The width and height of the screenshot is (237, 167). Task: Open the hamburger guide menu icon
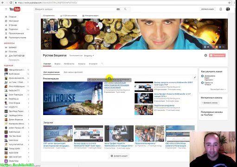[x=6, y=9]
